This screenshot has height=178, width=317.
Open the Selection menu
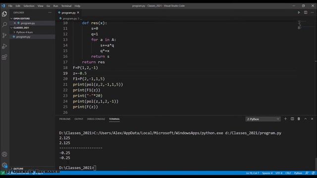29,6
